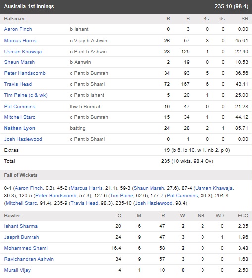Select Shaun Marsh in the batsman list

[19, 62]
